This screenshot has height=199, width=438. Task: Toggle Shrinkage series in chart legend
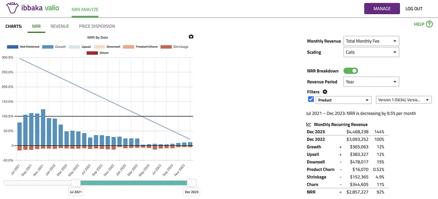pos(174,47)
